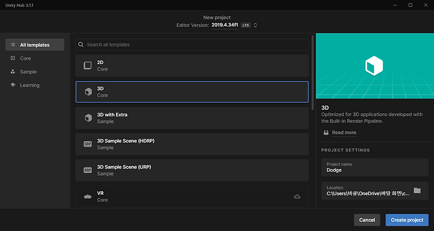Click the search magnifier icon
The image size is (434, 231).
click(81, 44)
